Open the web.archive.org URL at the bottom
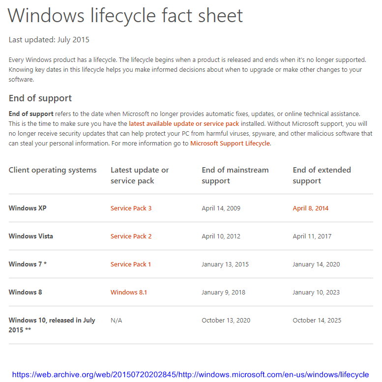 pos(191,375)
